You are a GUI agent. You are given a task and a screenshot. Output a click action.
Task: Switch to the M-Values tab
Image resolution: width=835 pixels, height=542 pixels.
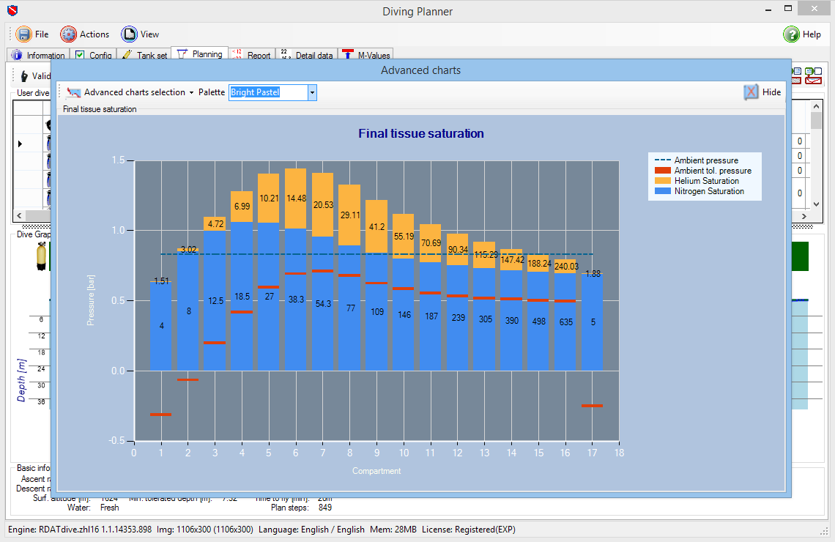[x=366, y=56]
